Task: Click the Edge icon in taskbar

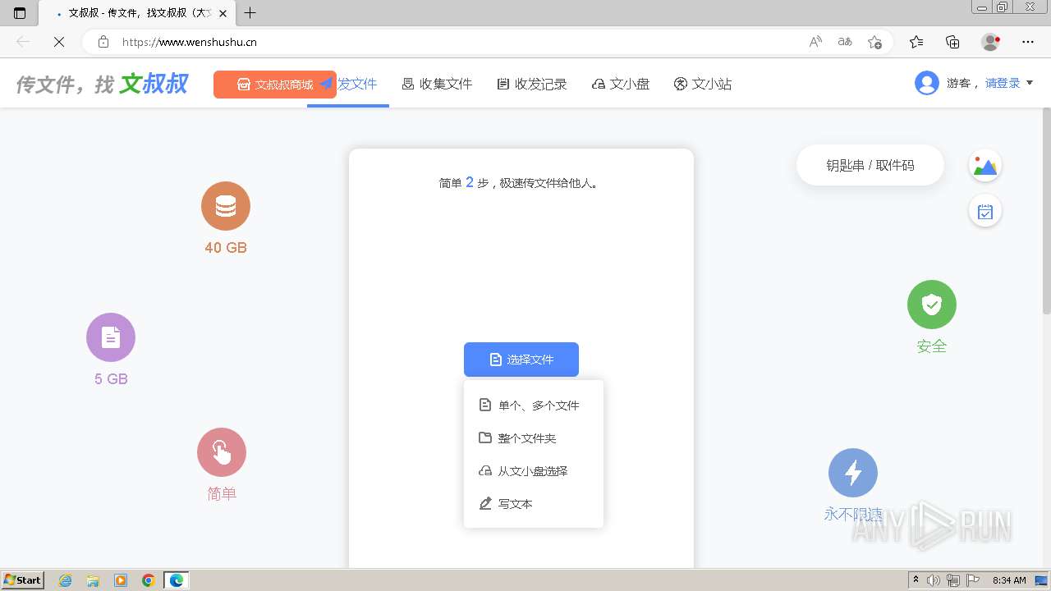Action: 176,580
